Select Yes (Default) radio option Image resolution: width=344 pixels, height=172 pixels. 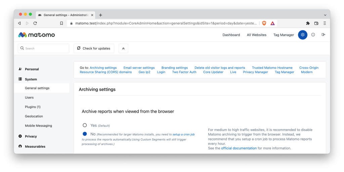(x=85, y=125)
